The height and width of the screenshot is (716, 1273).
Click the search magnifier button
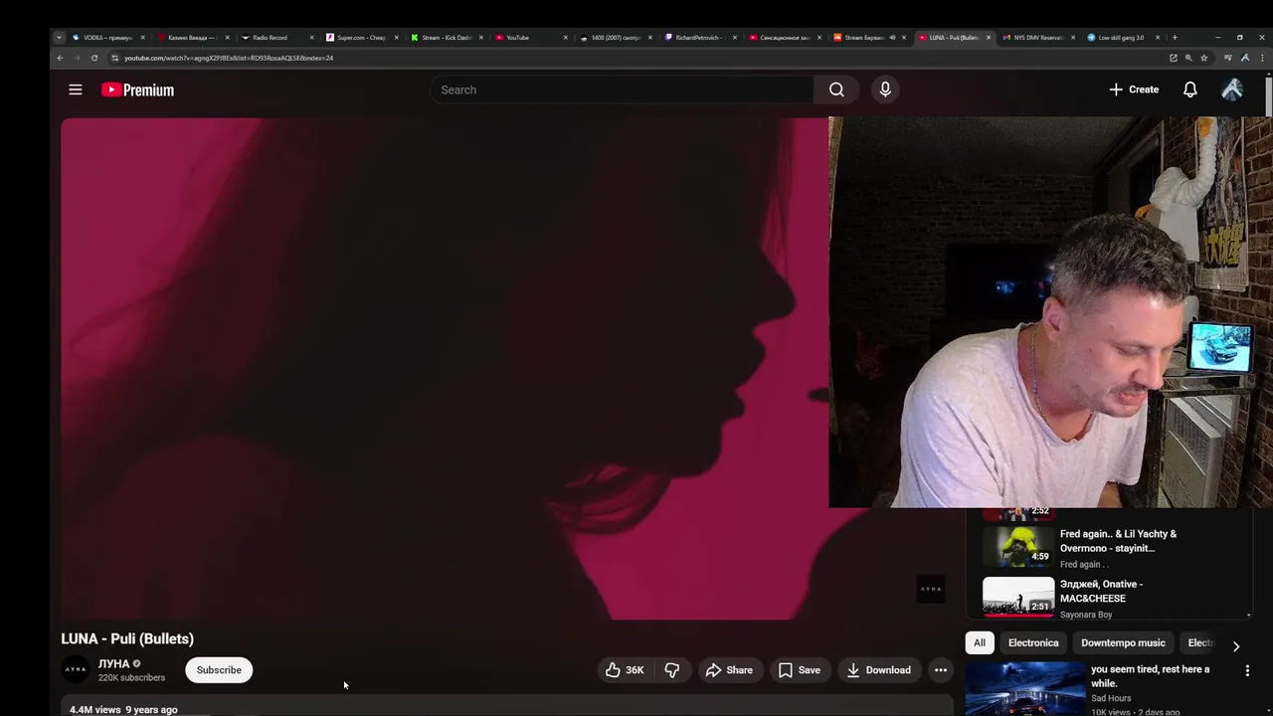836,89
